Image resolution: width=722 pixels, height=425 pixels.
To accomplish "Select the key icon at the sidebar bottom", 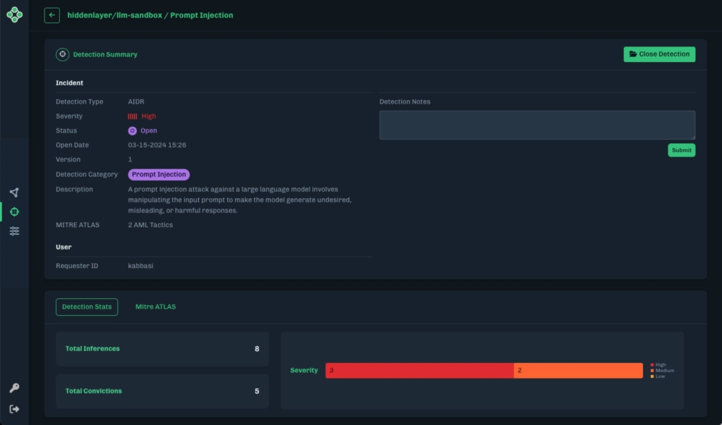I will tap(15, 386).
